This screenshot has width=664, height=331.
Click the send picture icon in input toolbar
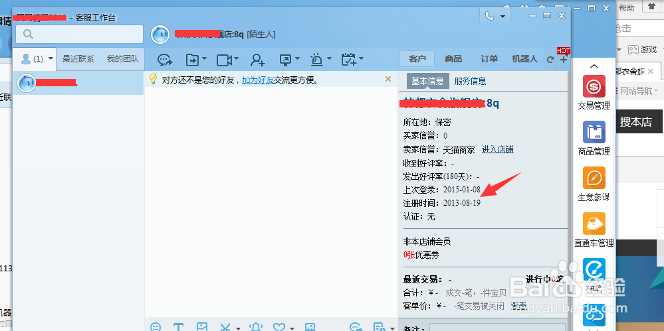[203, 327]
